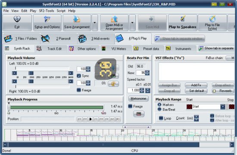Select the Markers radio button
The height and width of the screenshot is (155, 237).
click(159, 104)
